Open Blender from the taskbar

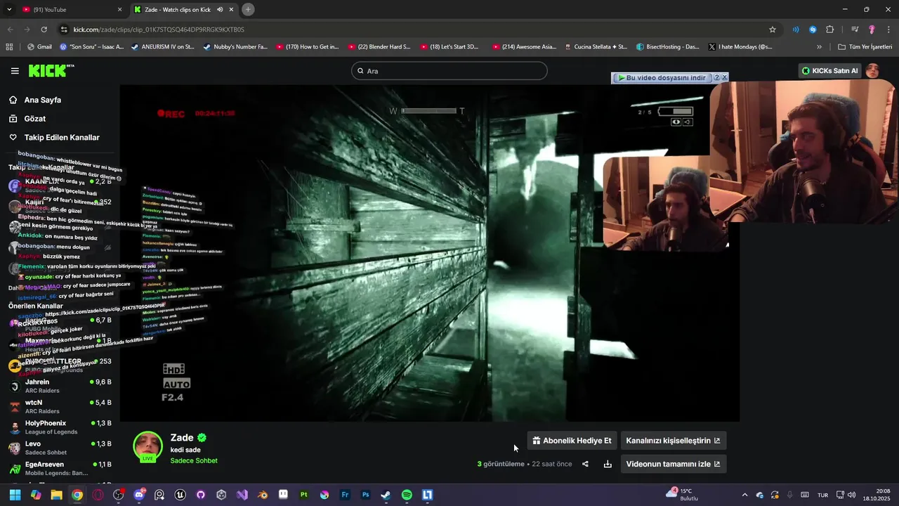[263, 495]
